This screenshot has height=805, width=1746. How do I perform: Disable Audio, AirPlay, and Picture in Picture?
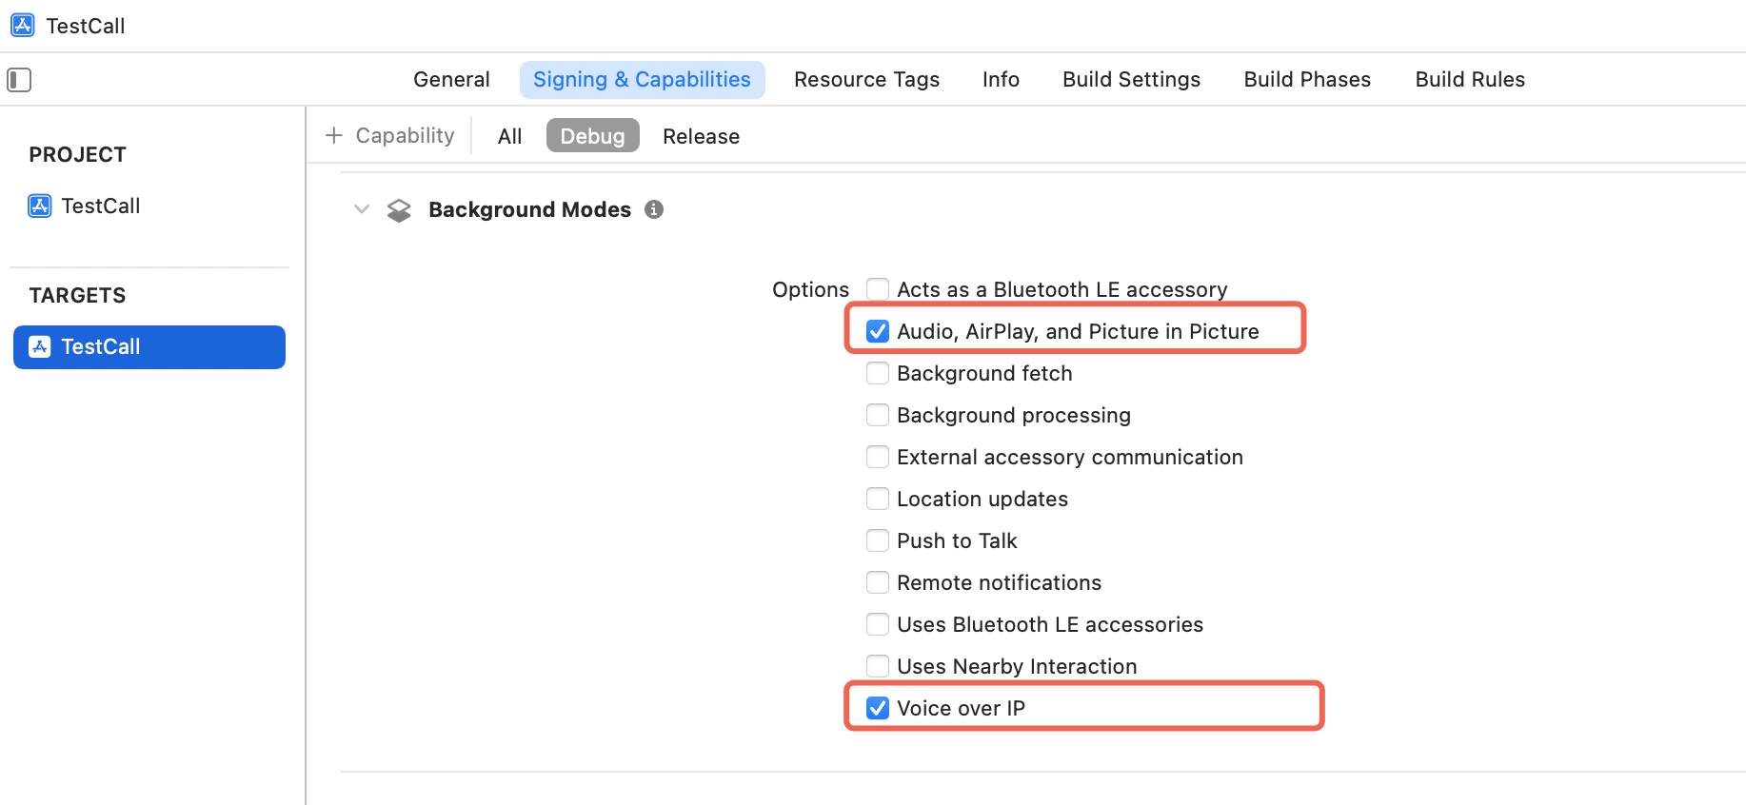[x=878, y=331]
